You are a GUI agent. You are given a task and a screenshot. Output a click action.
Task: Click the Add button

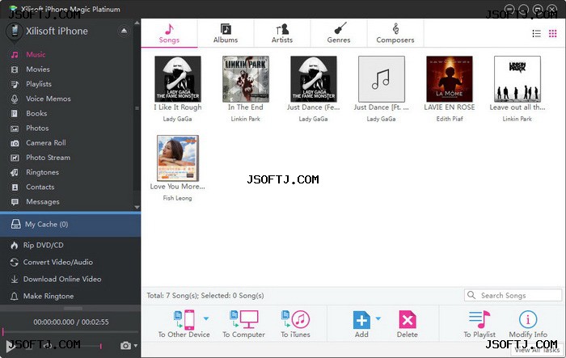[361, 324]
